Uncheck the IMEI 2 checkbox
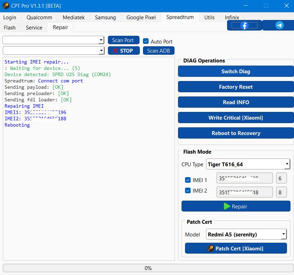This screenshot has width=294, height=275. tap(188, 190)
